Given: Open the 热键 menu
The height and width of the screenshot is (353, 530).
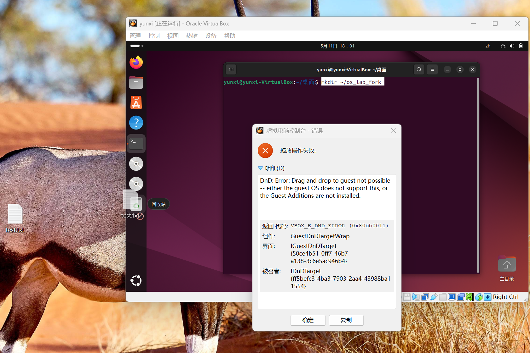Looking at the screenshot, I should point(192,36).
